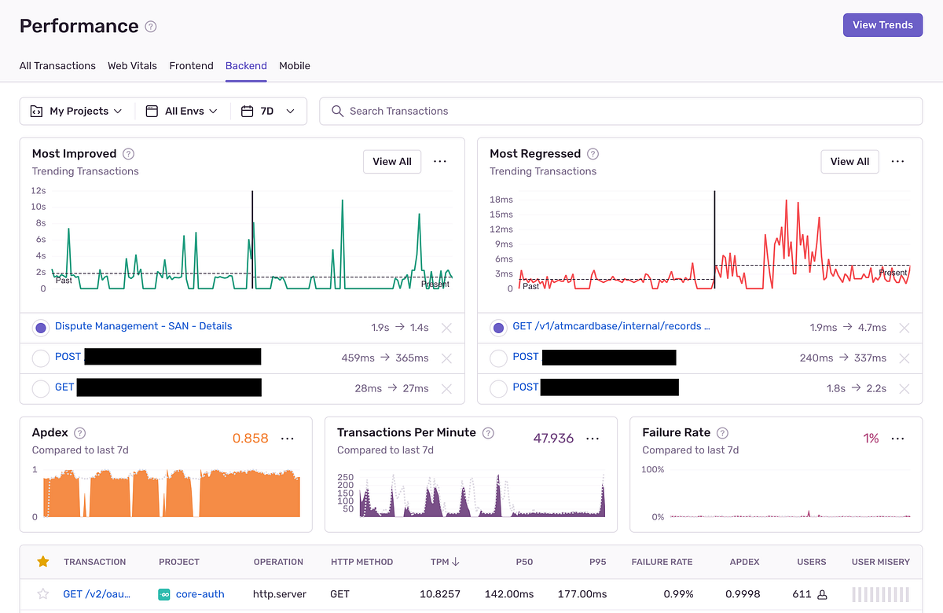The image size is (943, 613).
Task: Switch to the Web Vitals tab
Action: click(132, 66)
